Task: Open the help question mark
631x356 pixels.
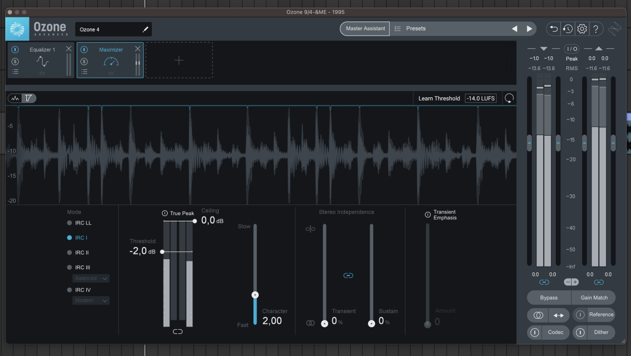Action: (596, 29)
